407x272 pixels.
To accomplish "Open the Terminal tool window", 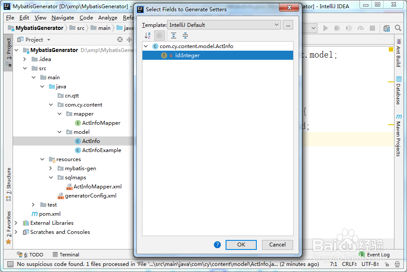I will coord(66,255).
